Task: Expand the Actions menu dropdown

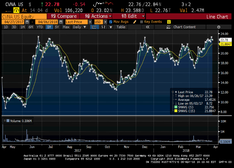Action: pyautogui.click(x=110, y=16)
